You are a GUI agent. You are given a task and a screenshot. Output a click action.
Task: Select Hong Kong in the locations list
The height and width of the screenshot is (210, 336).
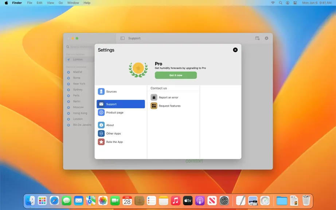click(79, 113)
